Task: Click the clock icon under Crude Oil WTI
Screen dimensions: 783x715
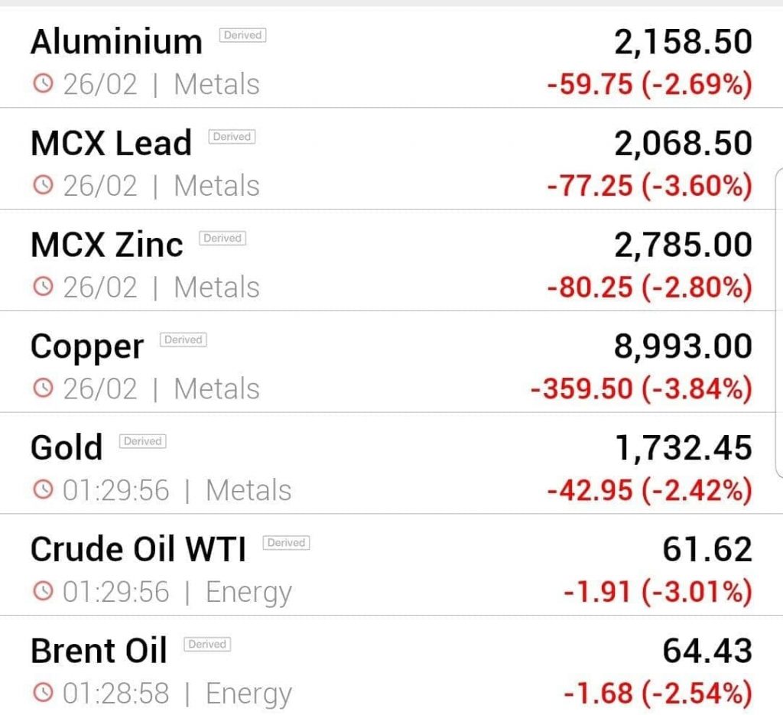Action: tap(43, 591)
